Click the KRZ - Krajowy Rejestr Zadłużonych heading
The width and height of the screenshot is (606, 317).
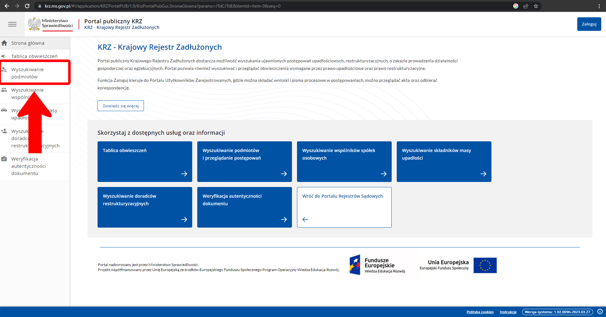tap(160, 47)
